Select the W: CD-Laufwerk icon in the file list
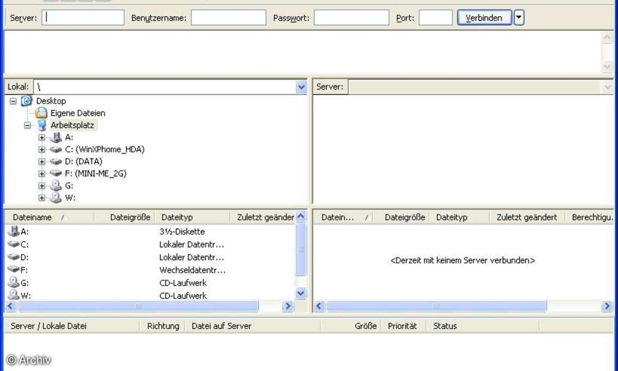 point(14,295)
